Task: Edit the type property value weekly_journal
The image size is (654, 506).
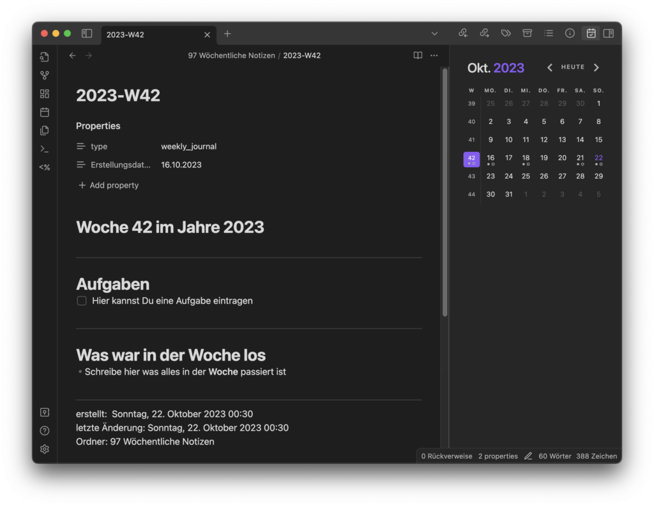Action: coord(188,146)
